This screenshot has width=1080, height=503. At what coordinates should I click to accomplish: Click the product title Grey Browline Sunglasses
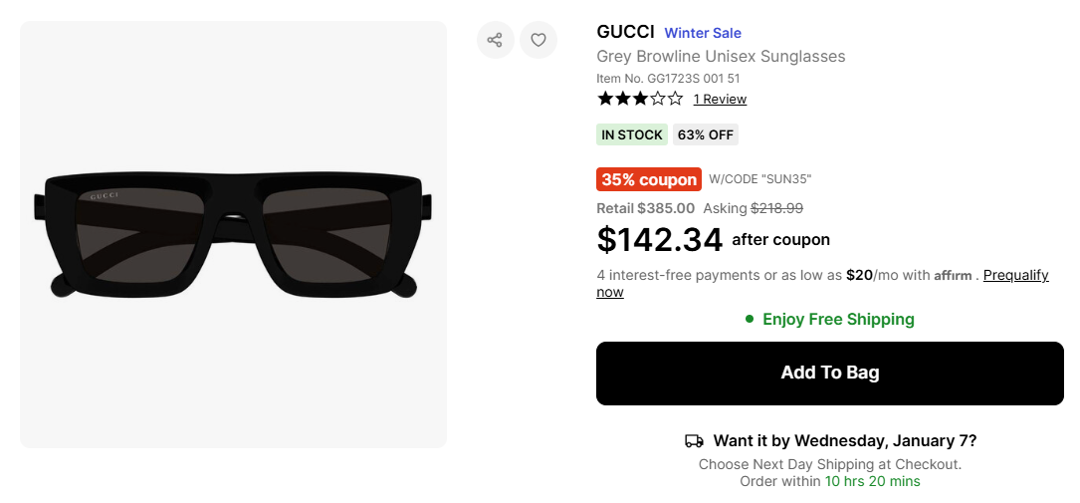[721, 56]
